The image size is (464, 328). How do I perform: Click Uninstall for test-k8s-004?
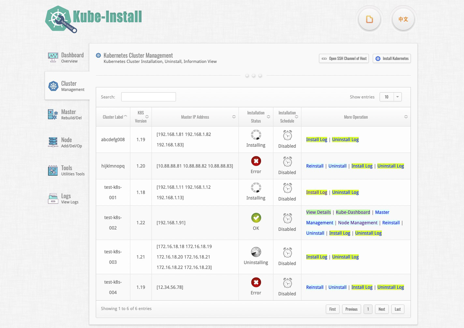[337, 287]
